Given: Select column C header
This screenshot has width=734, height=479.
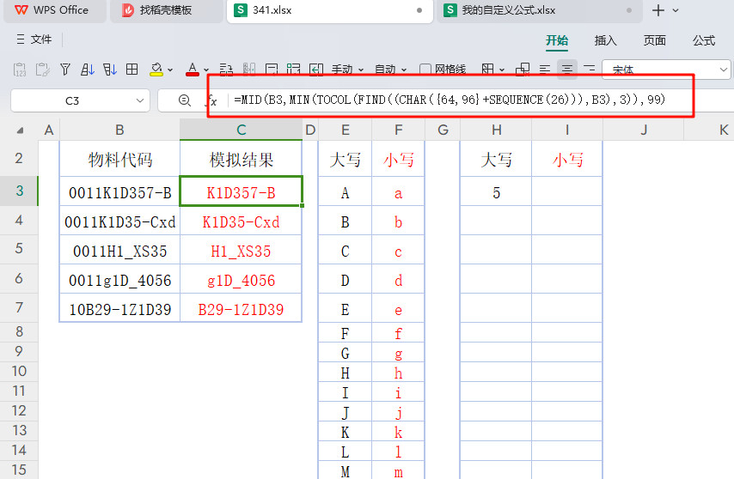Looking at the screenshot, I should (241, 130).
